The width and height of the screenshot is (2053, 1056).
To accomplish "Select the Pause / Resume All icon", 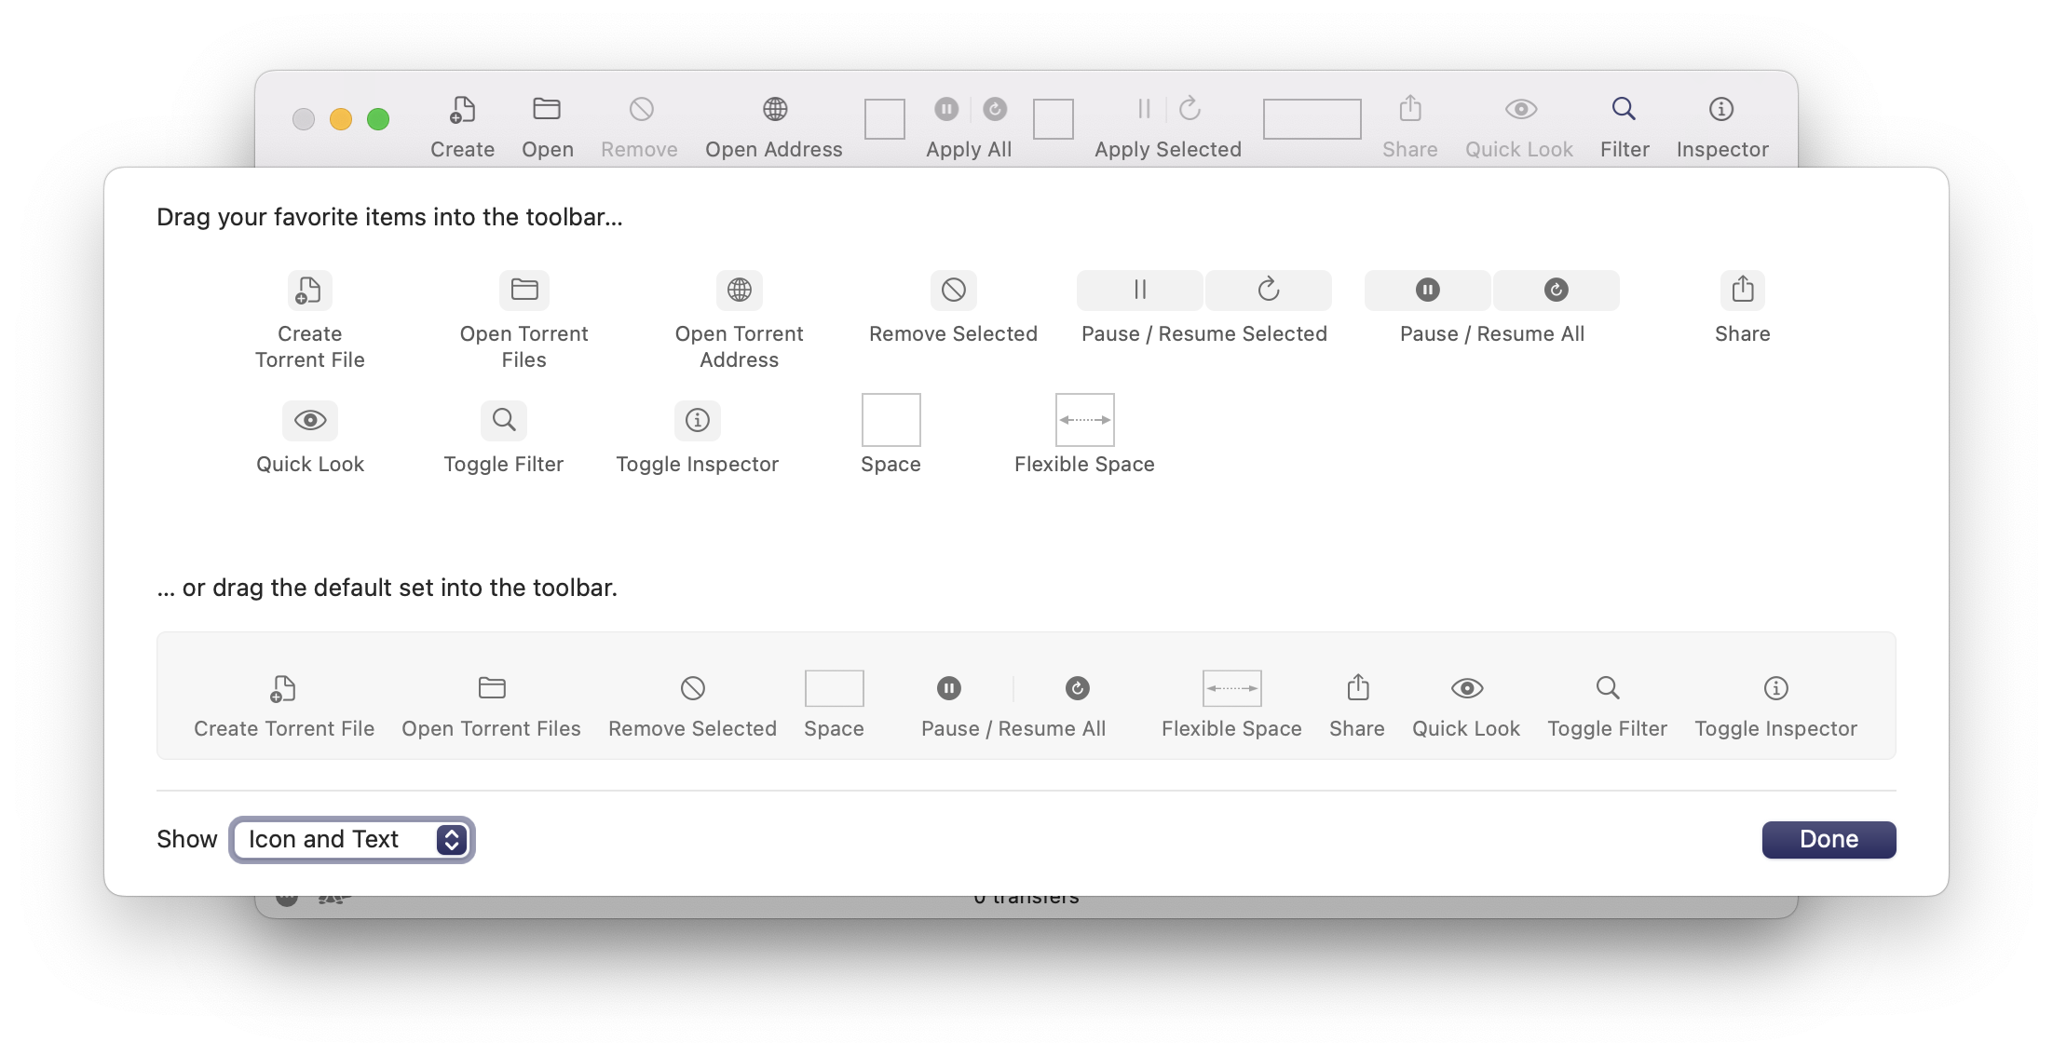I will click(1490, 291).
